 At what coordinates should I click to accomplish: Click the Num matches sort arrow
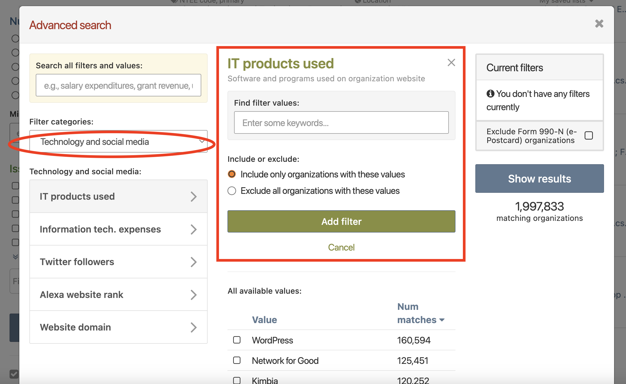pos(442,320)
